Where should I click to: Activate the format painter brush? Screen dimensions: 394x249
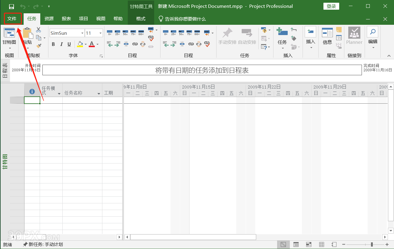pyautogui.click(x=38, y=46)
